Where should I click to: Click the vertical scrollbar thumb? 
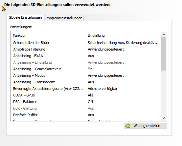point(164,54)
